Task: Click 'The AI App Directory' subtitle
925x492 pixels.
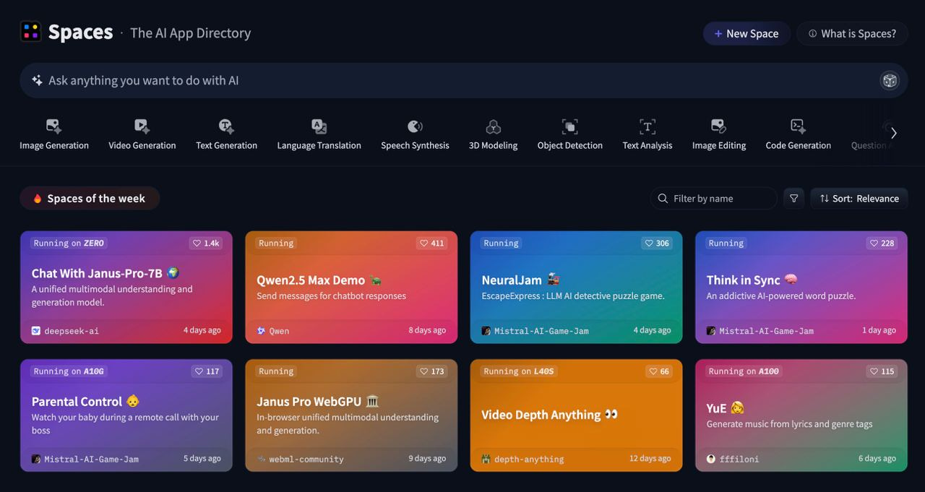Action: click(191, 33)
